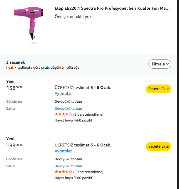Click the "3 seçenek" heading
179x189 pixels.
[x=16, y=62]
